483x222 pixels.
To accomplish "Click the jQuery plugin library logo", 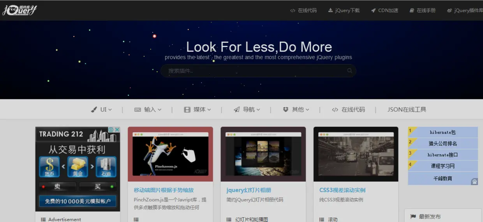I will pos(19,10).
